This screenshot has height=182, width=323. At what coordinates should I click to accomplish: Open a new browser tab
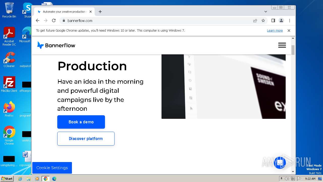[100, 12]
